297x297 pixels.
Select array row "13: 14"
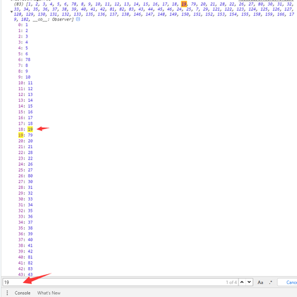[25, 100]
